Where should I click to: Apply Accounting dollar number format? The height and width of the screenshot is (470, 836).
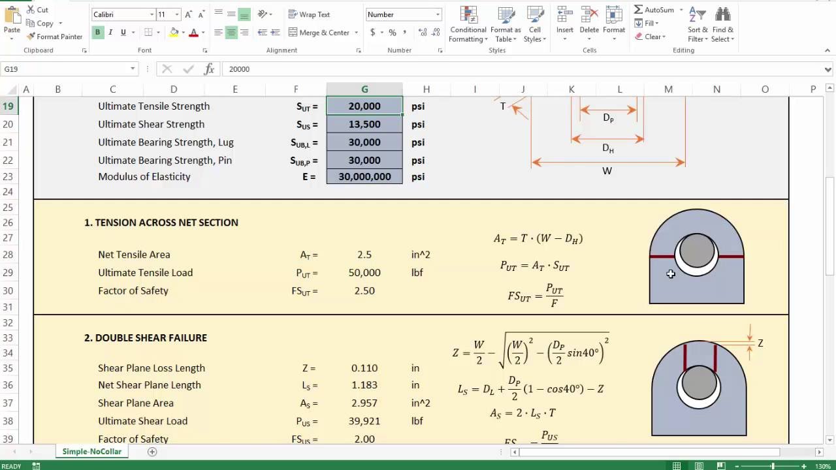click(x=372, y=32)
